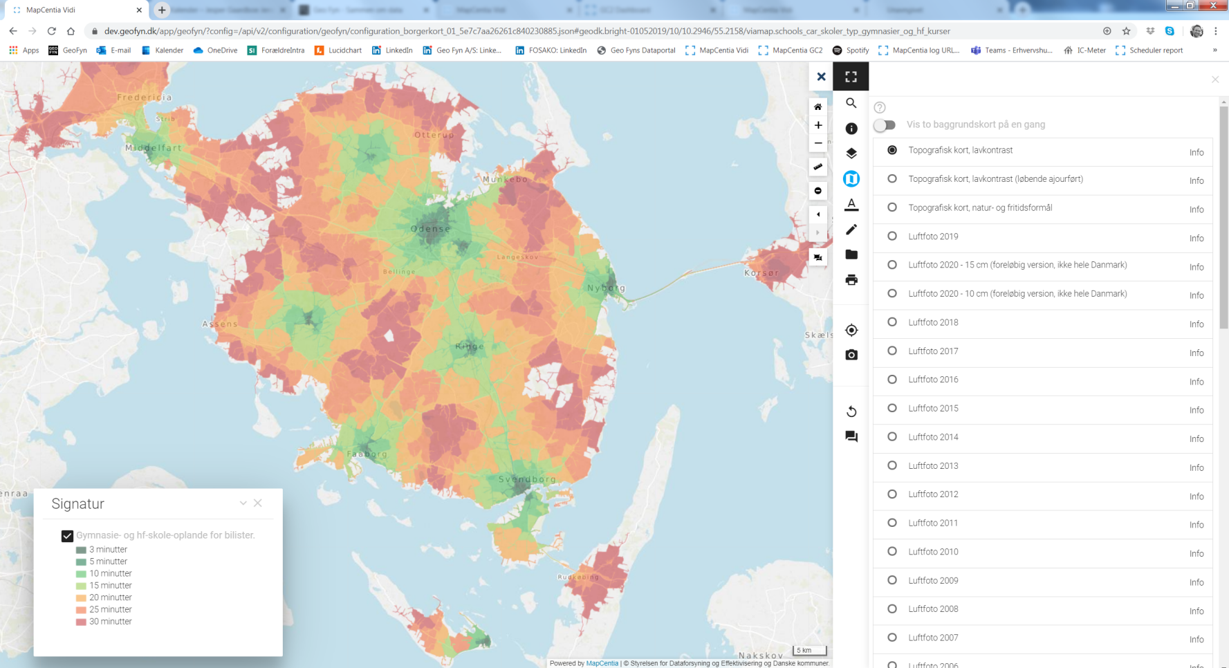Open the search tool magnifier
Viewport: 1229px width, 668px height.
coord(851,103)
